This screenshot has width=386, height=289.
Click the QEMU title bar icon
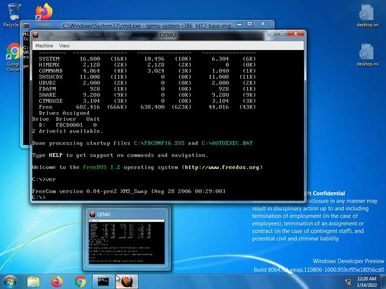point(36,35)
